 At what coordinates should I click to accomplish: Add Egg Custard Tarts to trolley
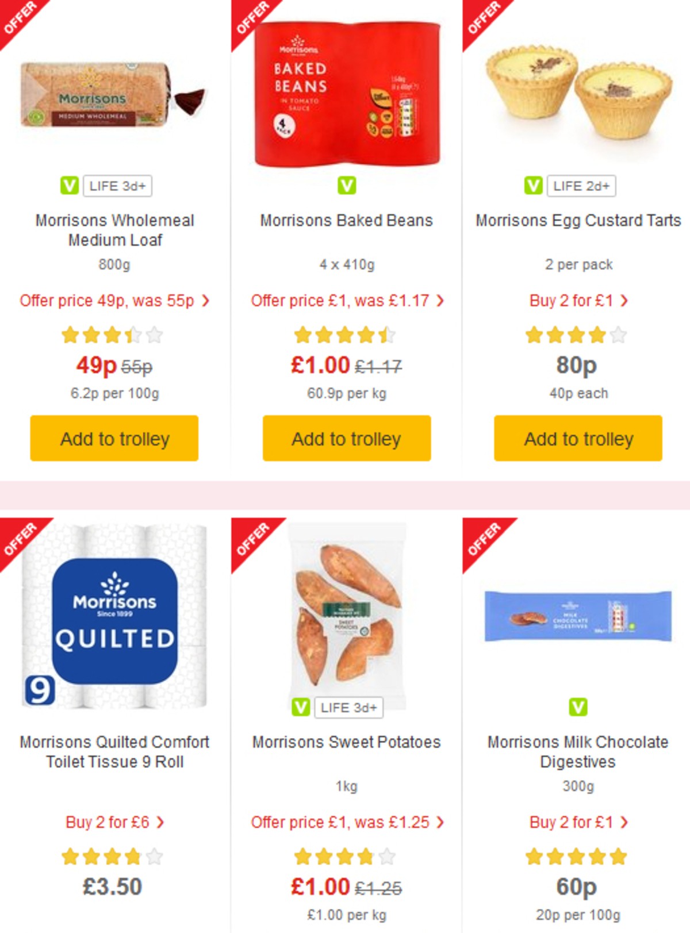pyautogui.click(x=577, y=439)
